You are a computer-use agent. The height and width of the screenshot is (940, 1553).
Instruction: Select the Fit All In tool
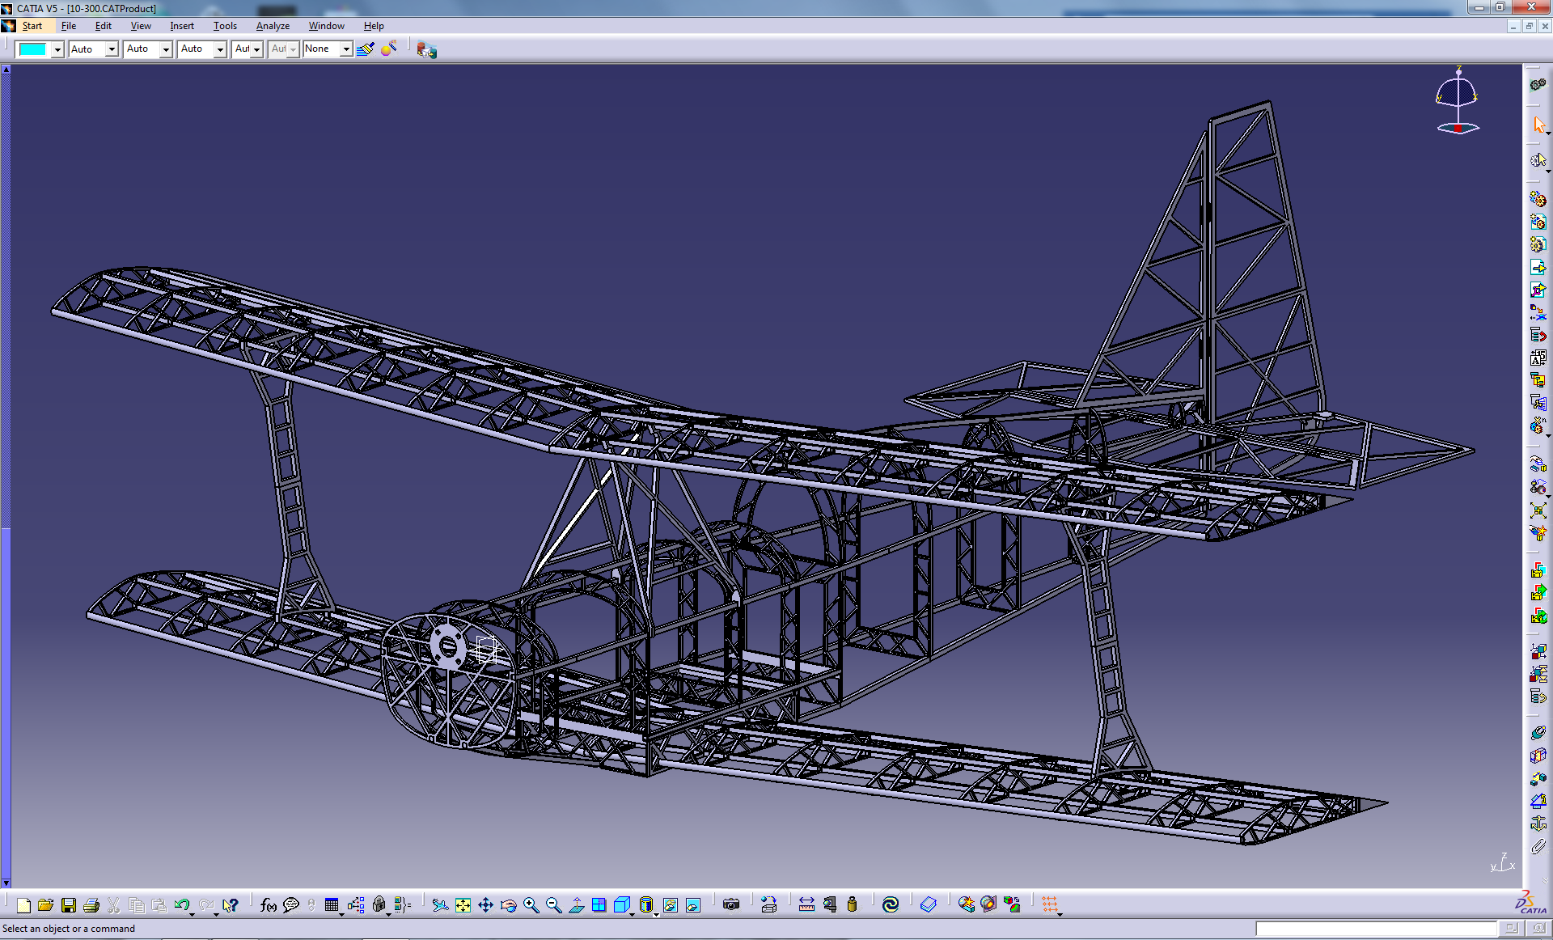tap(463, 905)
